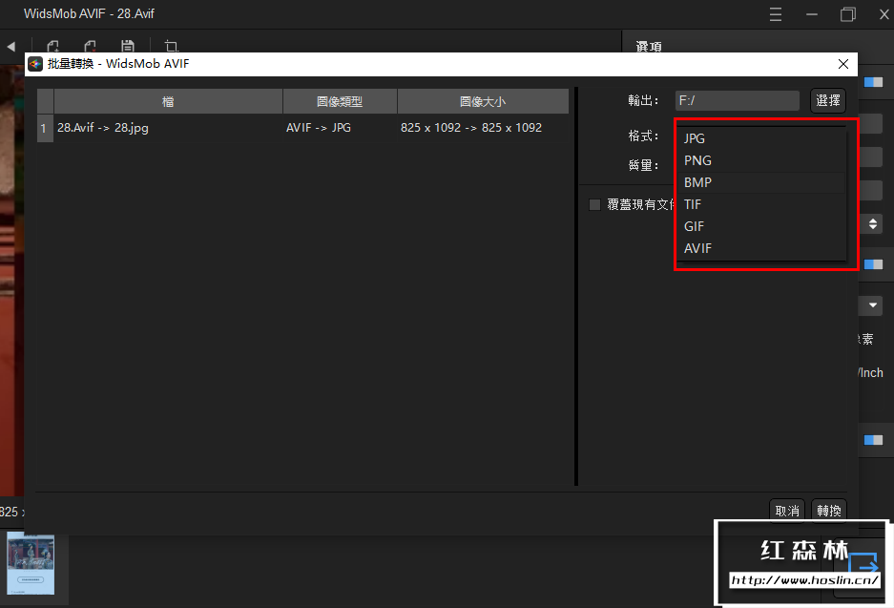This screenshot has width=894, height=608.
Task: Click row number 1 in the table
Action: 43,128
